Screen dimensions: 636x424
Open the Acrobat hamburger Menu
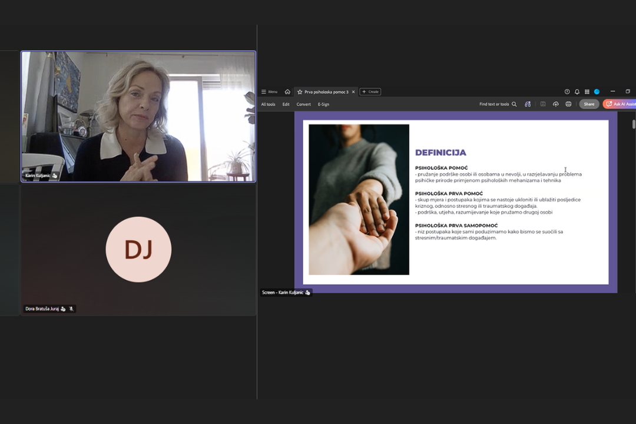click(269, 92)
